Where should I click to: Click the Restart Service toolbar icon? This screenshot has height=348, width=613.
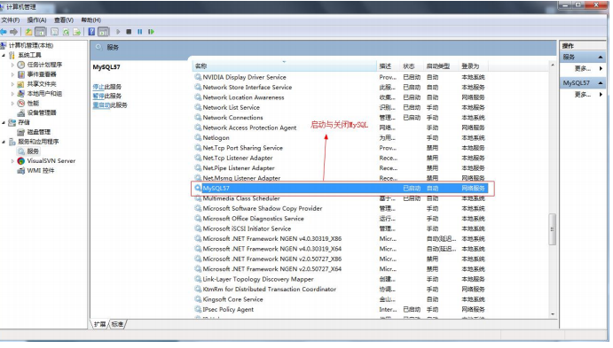click(151, 32)
